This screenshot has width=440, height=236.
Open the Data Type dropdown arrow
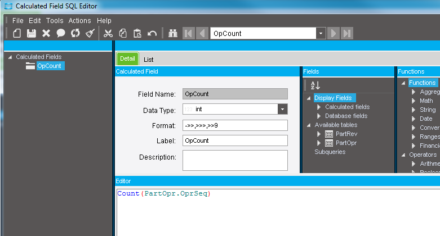(283, 109)
